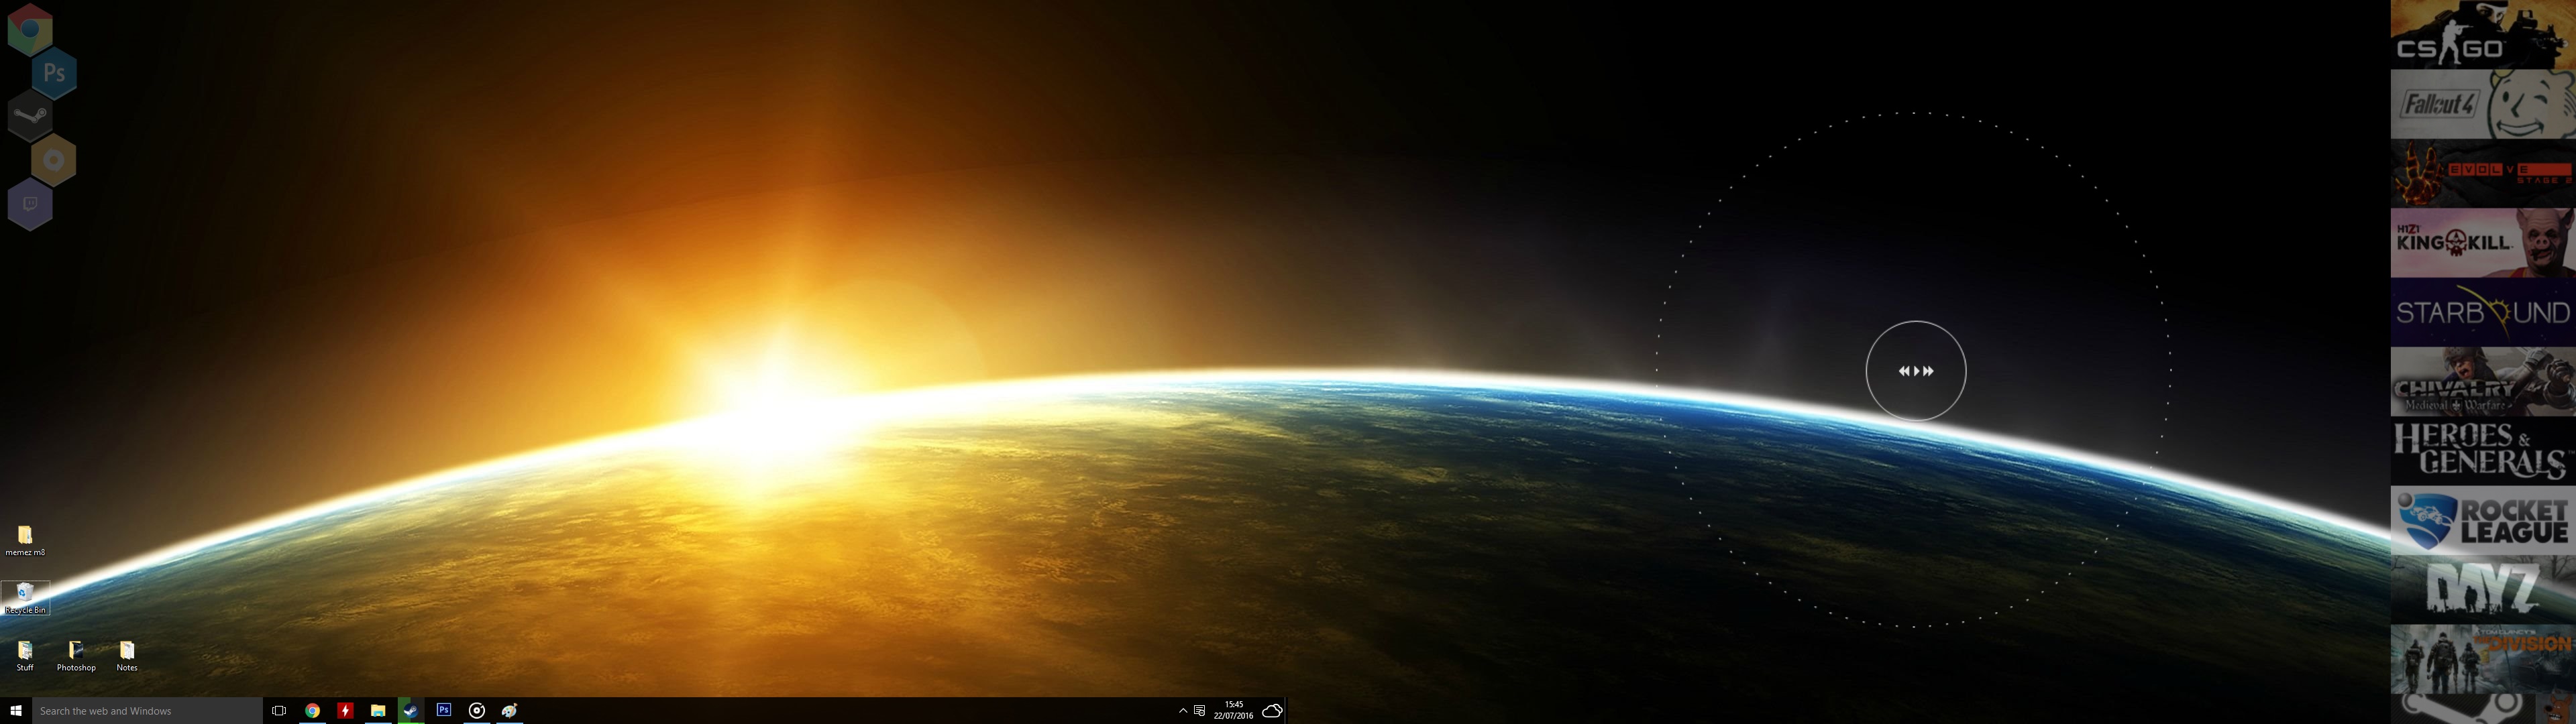Open Task View from the taskbar
Viewport: 2576px width, 724px height.
[279, 711]
